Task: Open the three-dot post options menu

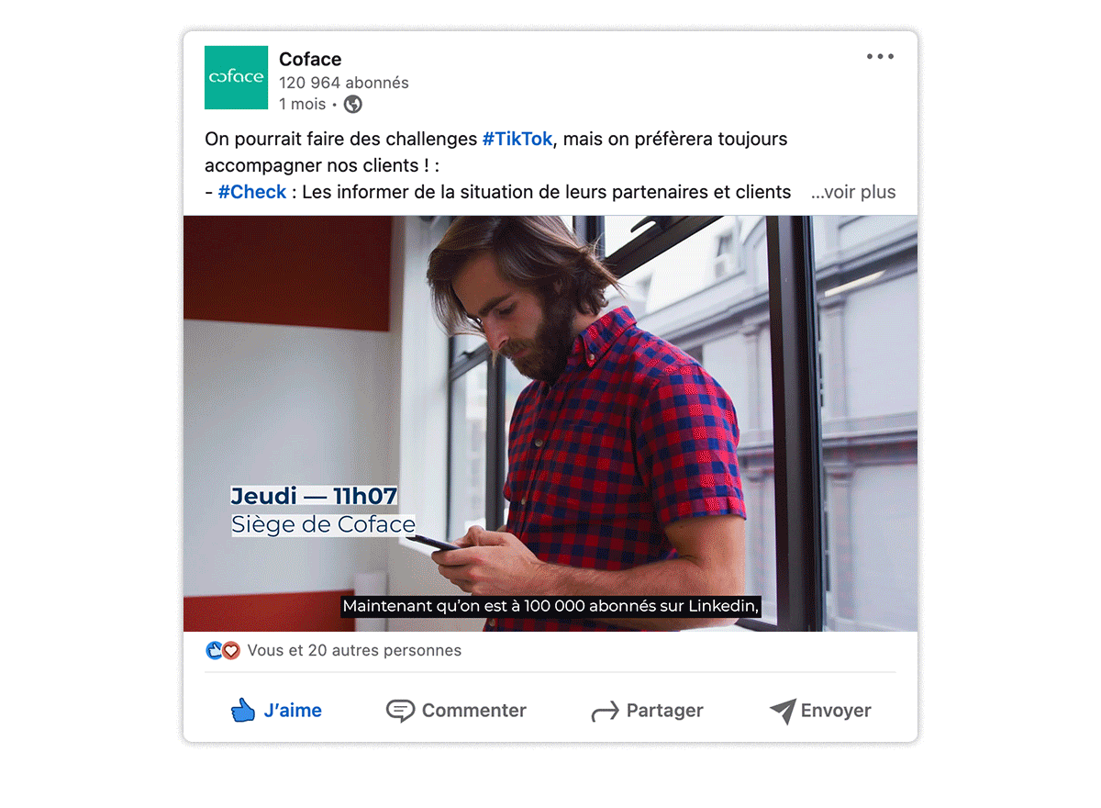Action: [880, 57]
